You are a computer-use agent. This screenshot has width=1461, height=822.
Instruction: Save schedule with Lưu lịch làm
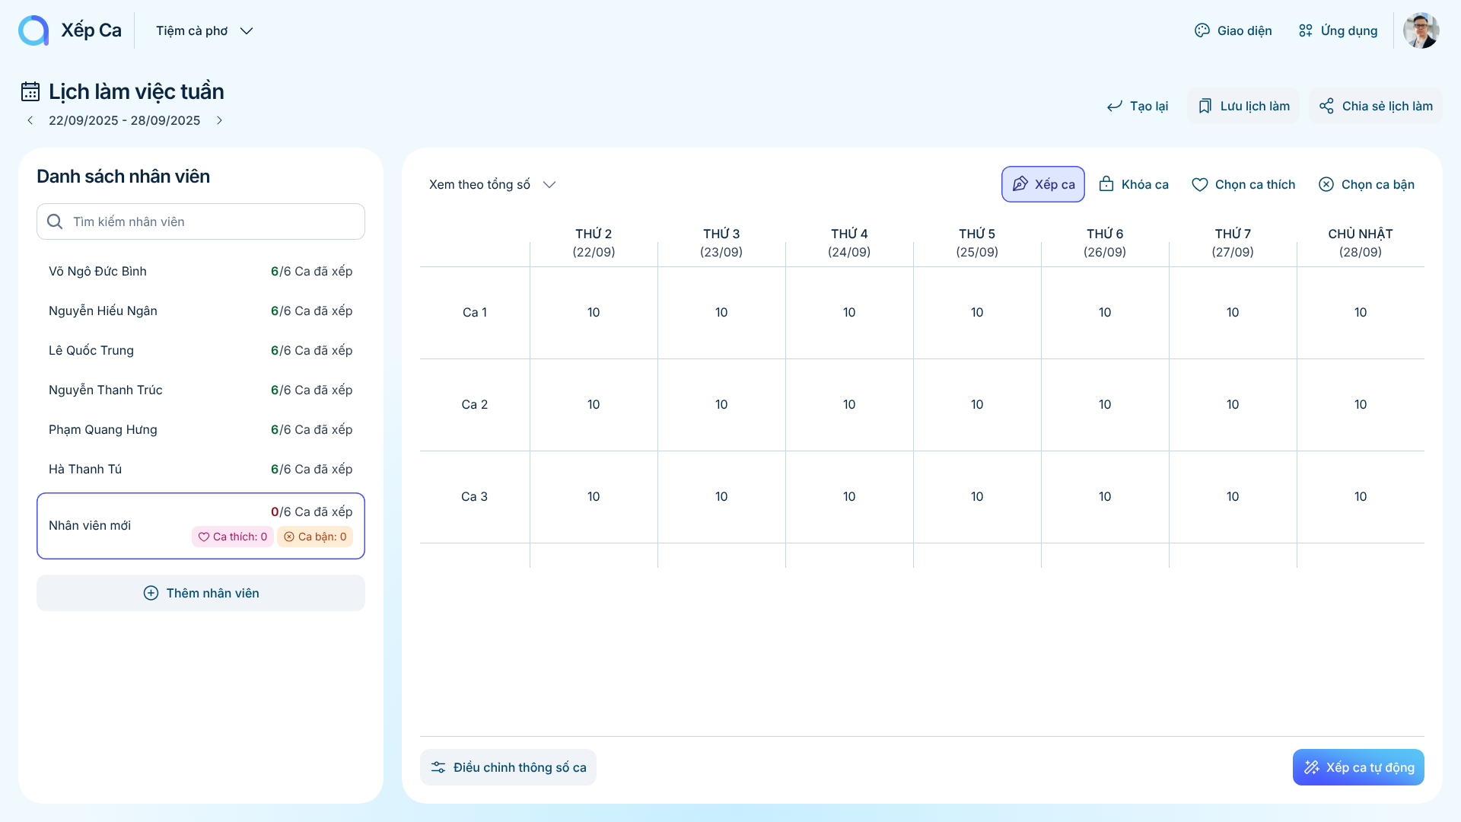click(x=1243, y=106)
